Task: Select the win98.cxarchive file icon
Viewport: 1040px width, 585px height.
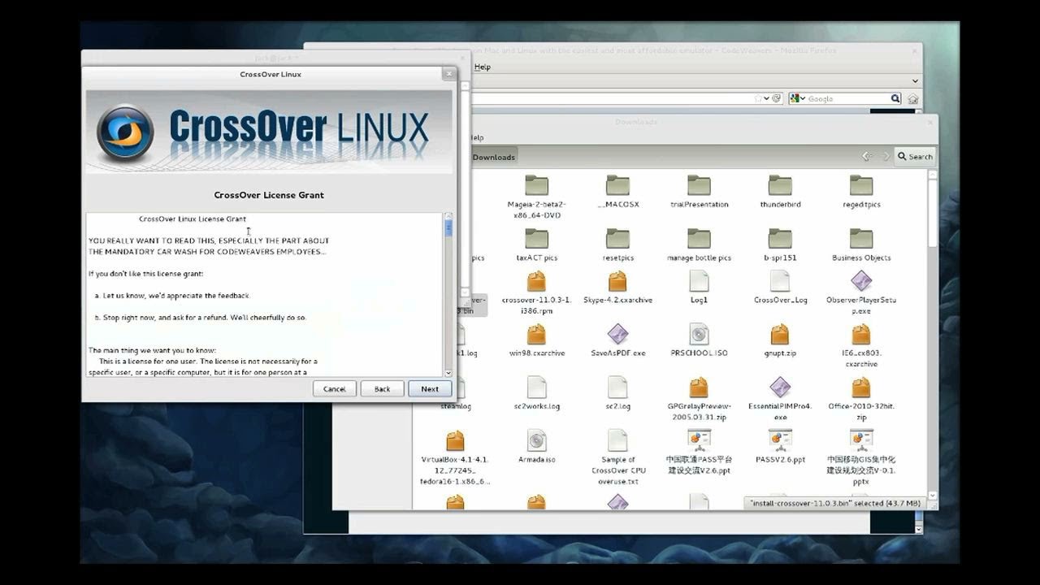Action: (536, 334)
